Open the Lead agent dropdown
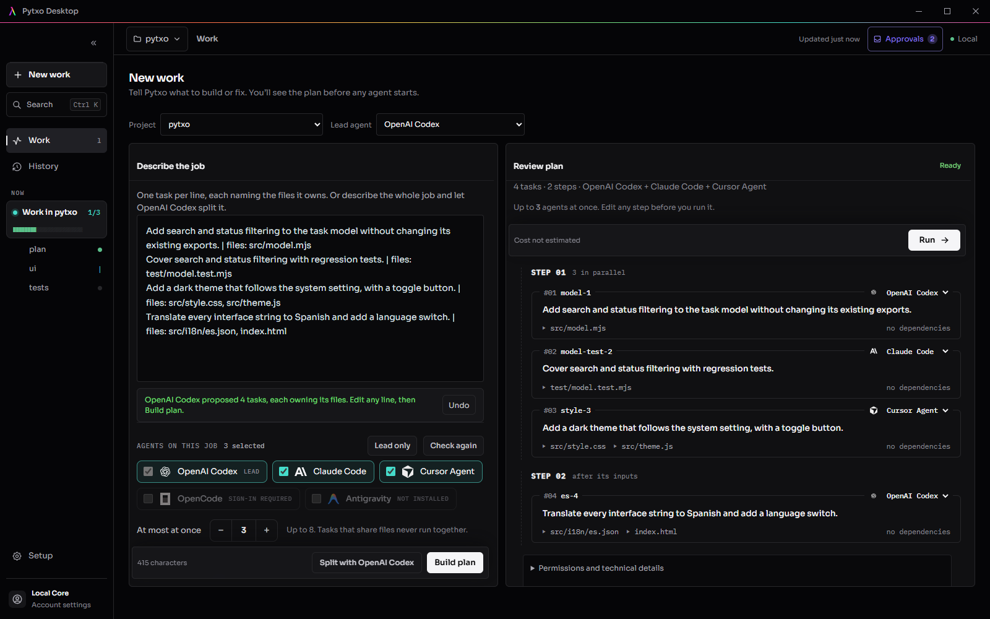The width and height of the screenshot is (990, 619). tap(450, 124)
